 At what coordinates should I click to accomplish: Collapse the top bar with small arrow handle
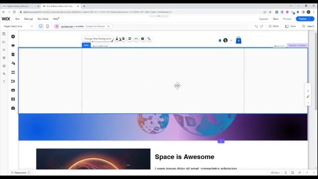pos(159,16)
